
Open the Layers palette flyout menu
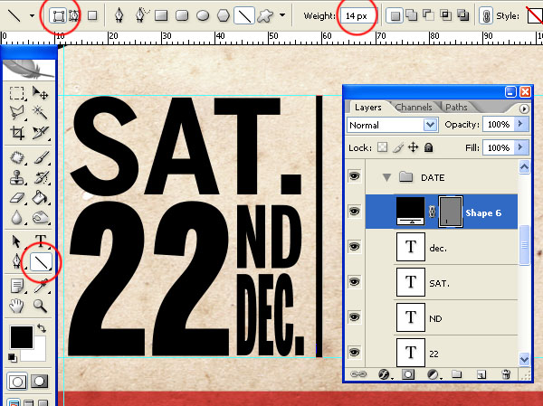[x=524, y=109]
